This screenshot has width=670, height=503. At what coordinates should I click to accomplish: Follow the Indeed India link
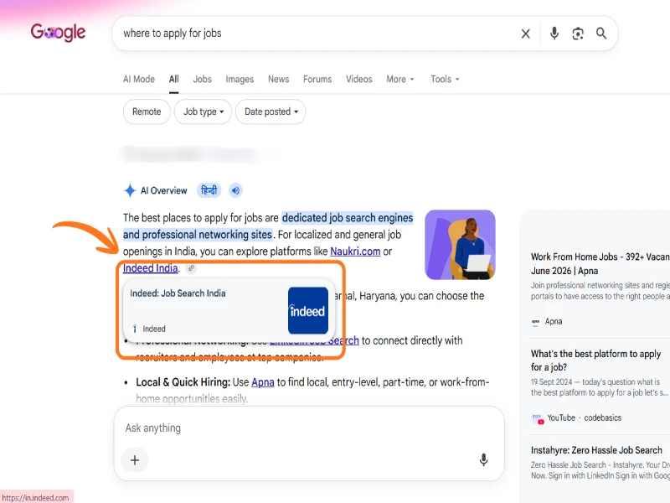pyautogui.click(x=151, y=268)
